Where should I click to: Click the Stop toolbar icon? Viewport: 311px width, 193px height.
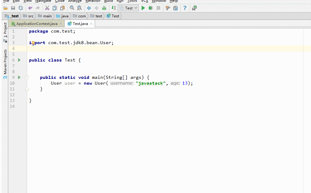pyautogui.click(x=158, y=8)
